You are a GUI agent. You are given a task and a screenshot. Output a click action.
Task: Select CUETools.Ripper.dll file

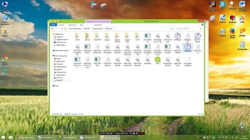point(137,61)
